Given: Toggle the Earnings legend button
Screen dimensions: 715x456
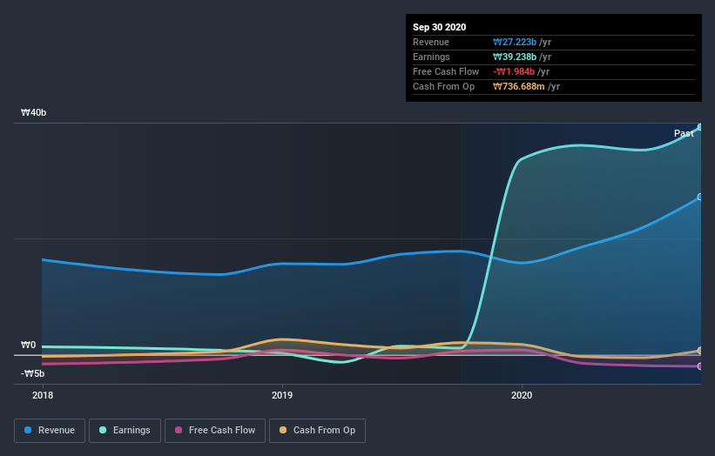Looking at the screenshot, I should pyautogui.click(x=125, y=431).
